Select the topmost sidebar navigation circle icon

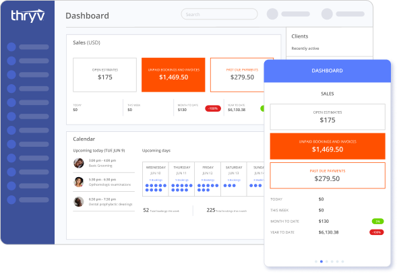click(11, 47)
